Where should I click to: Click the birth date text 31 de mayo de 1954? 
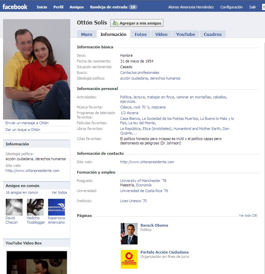click(x=137, y=61)
